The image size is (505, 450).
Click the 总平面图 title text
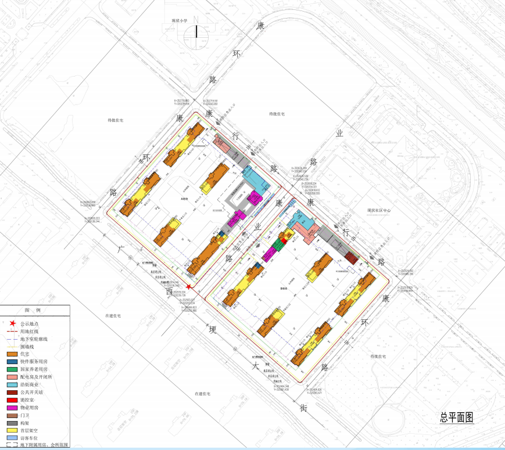point(457,417)
